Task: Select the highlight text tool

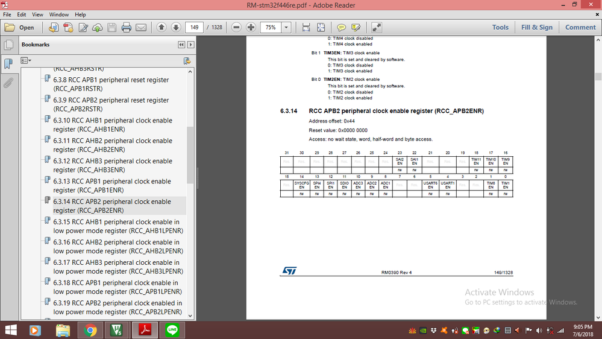Action: [x=356, y=27]
